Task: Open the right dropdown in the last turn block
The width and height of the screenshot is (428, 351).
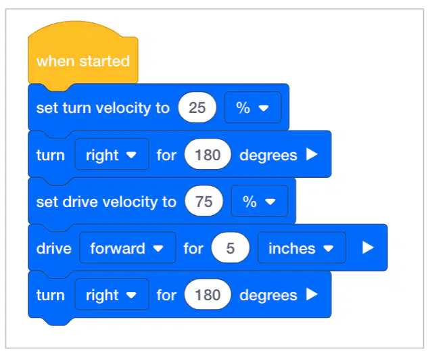Action: click(x=112, y=294)
